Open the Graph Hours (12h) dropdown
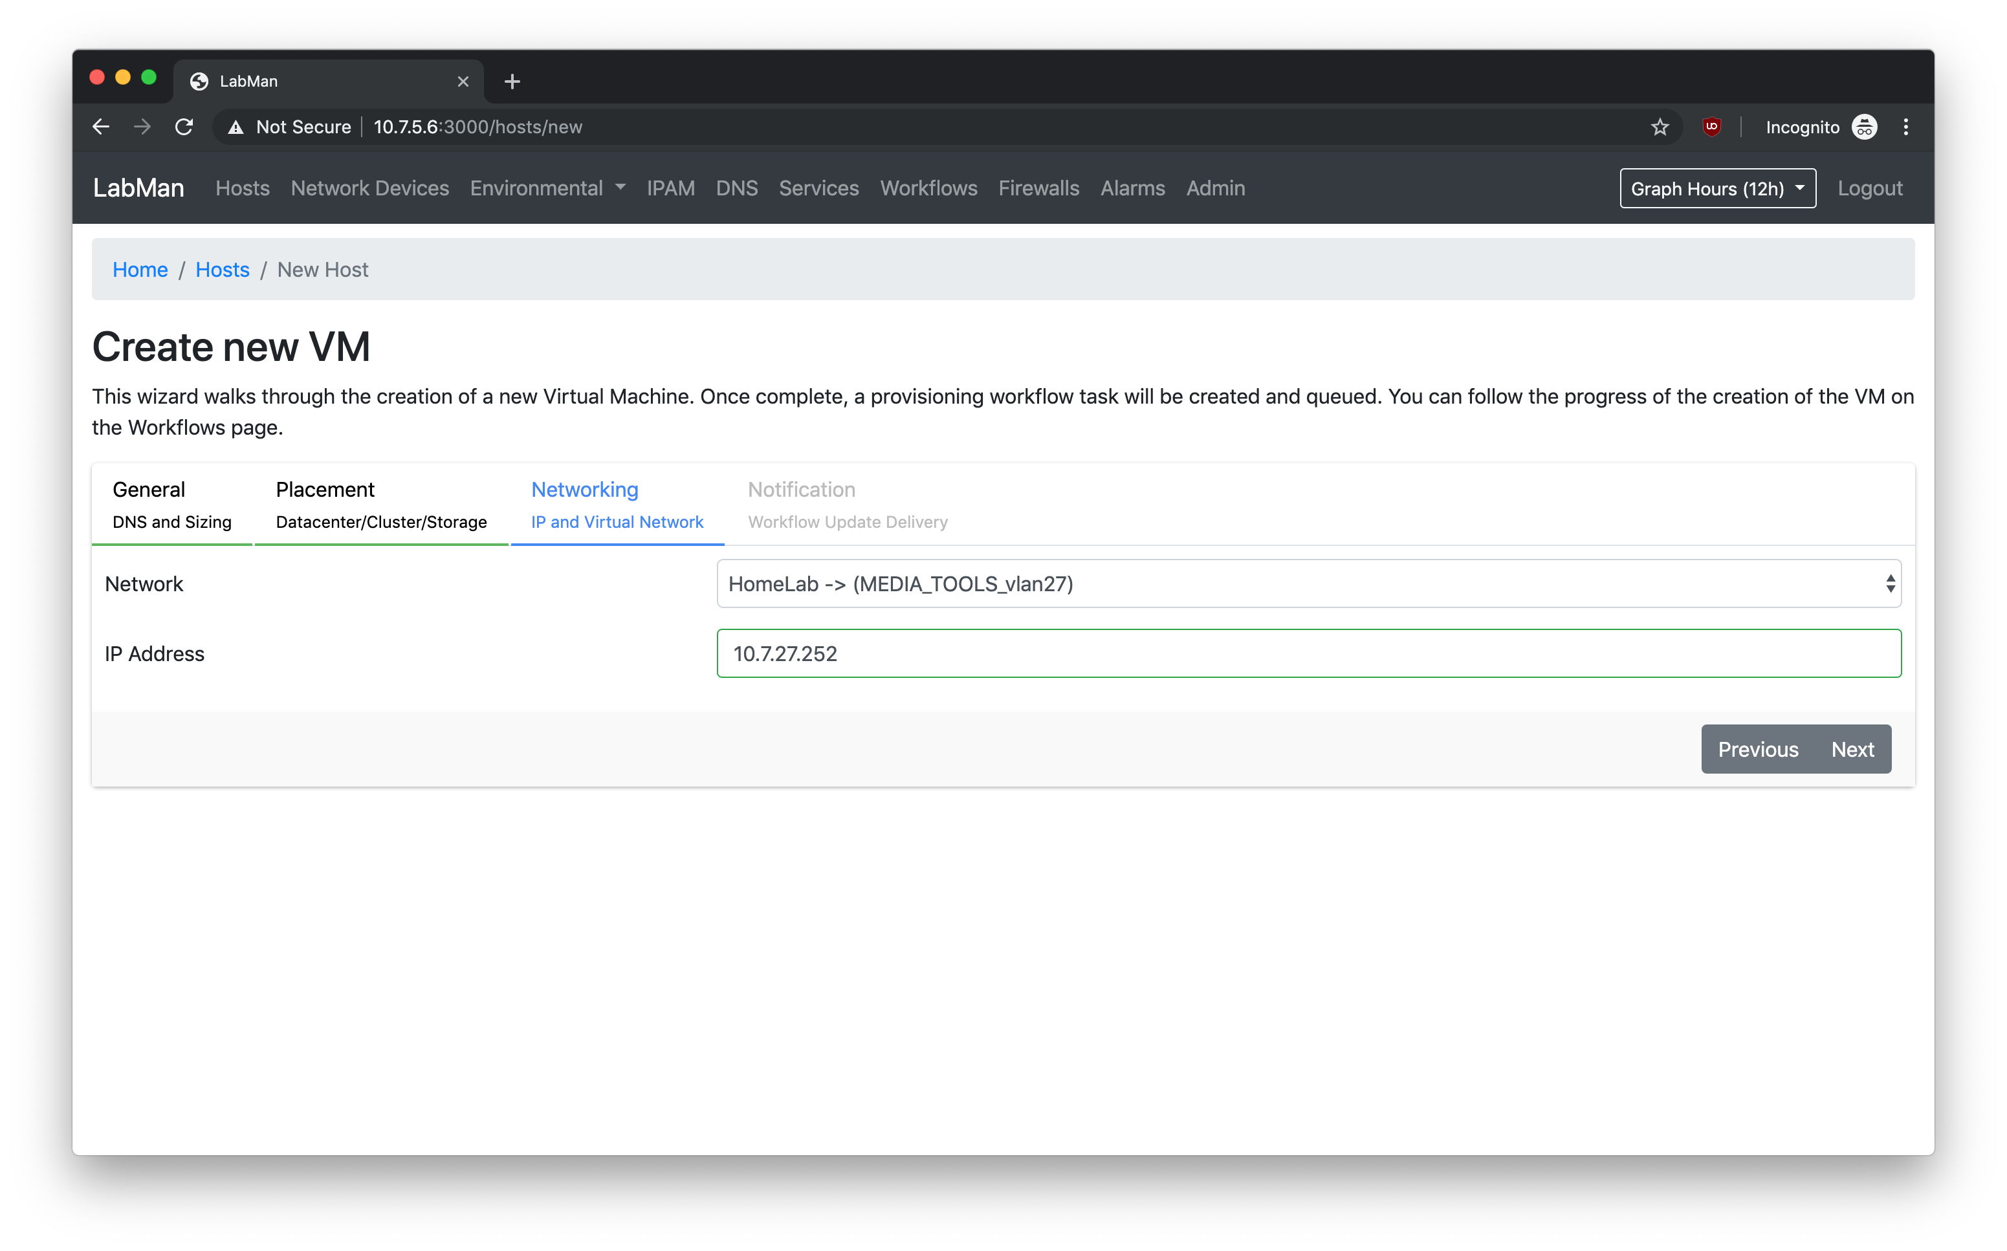The image size is (2007, 1251). coord(1717,188)
